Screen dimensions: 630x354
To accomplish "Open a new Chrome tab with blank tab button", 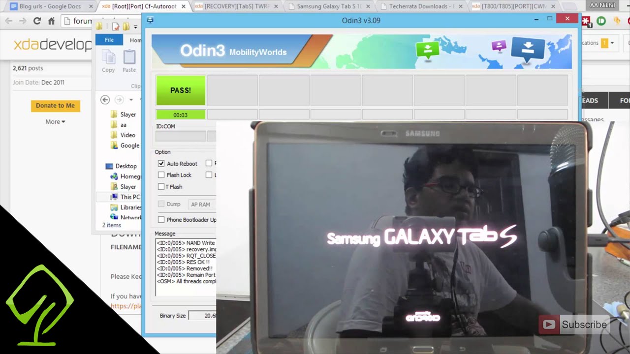I will coord(569,6).
